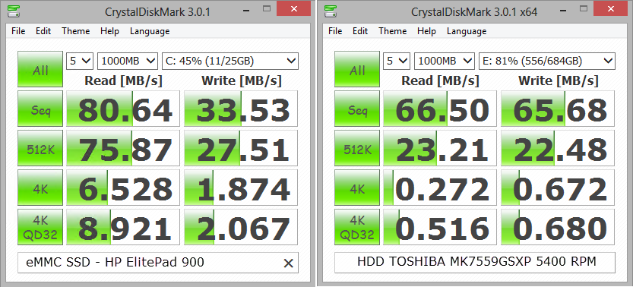The height and width of the screenshot is (287, 633).
Task: Click Seq write value 65.68
Action: click(558, 109)
